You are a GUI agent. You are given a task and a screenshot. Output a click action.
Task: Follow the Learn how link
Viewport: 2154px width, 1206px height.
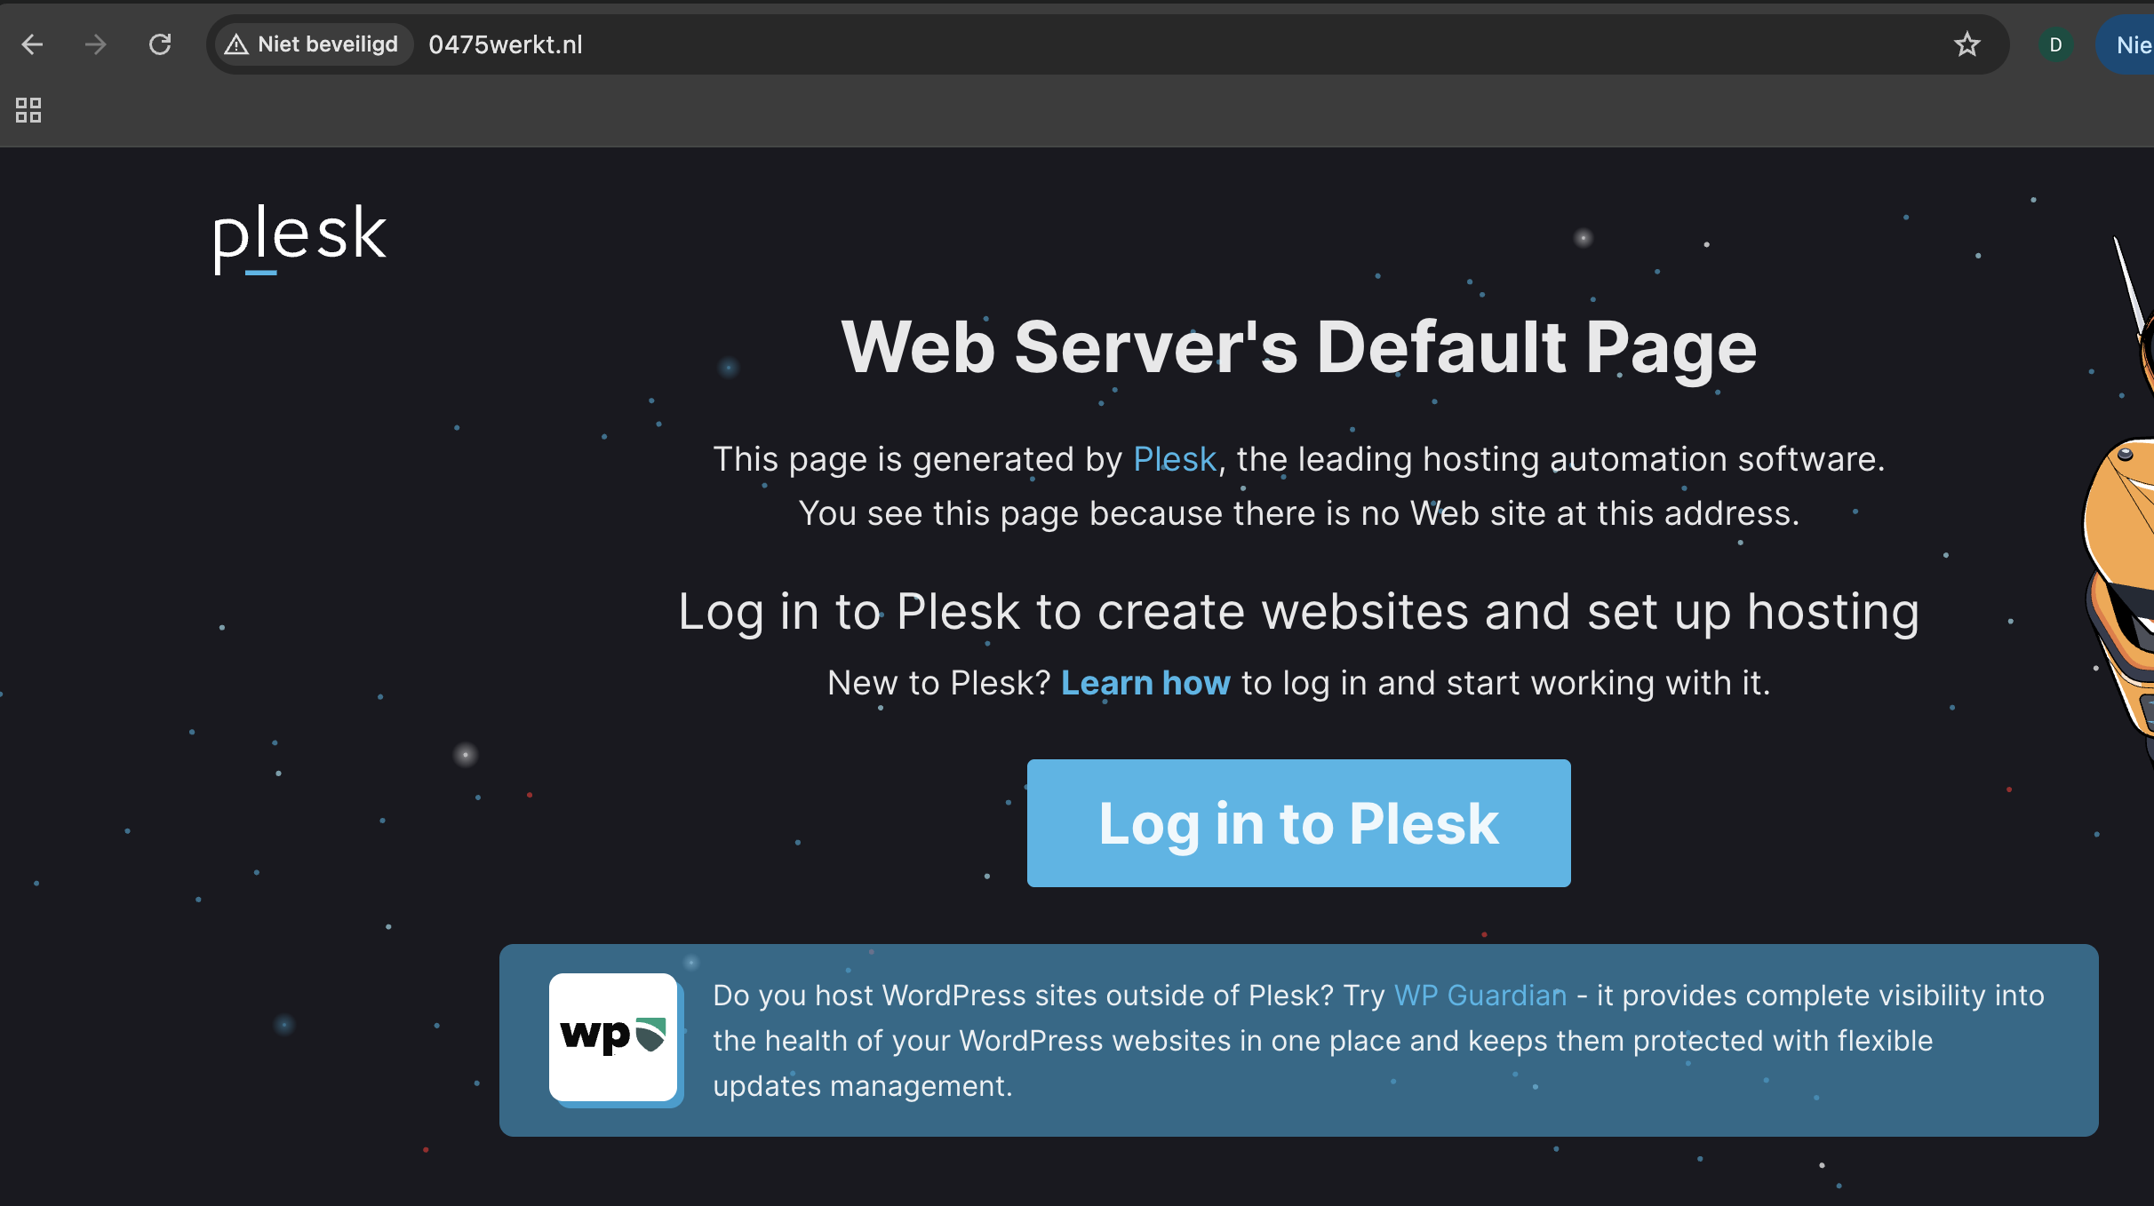pos(1145,683)
